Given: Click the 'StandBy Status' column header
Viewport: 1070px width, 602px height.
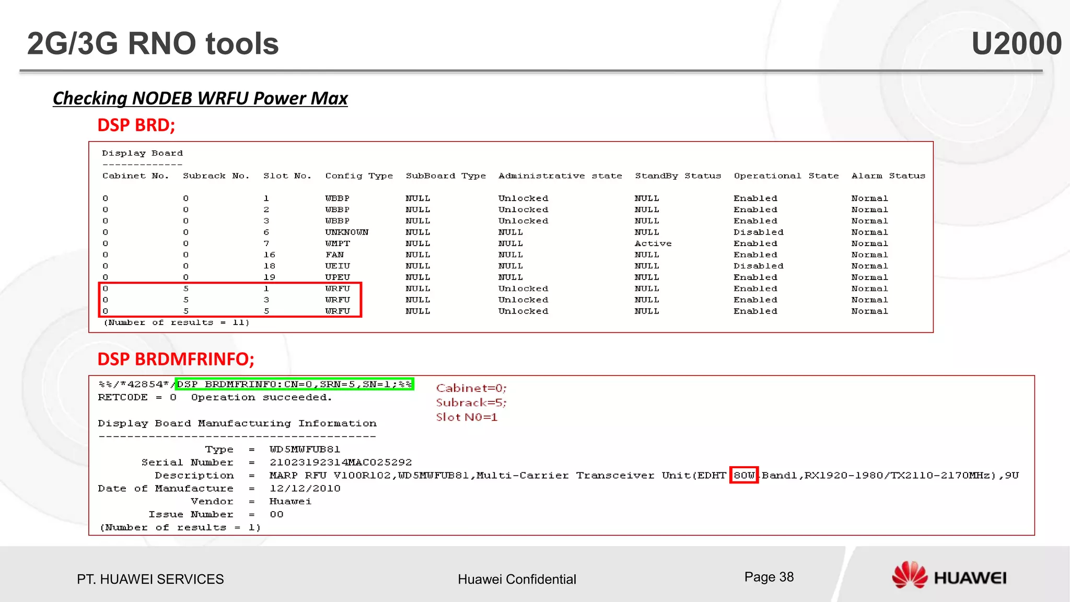Looking at the screenshot, I should click(x=678, y=176).
